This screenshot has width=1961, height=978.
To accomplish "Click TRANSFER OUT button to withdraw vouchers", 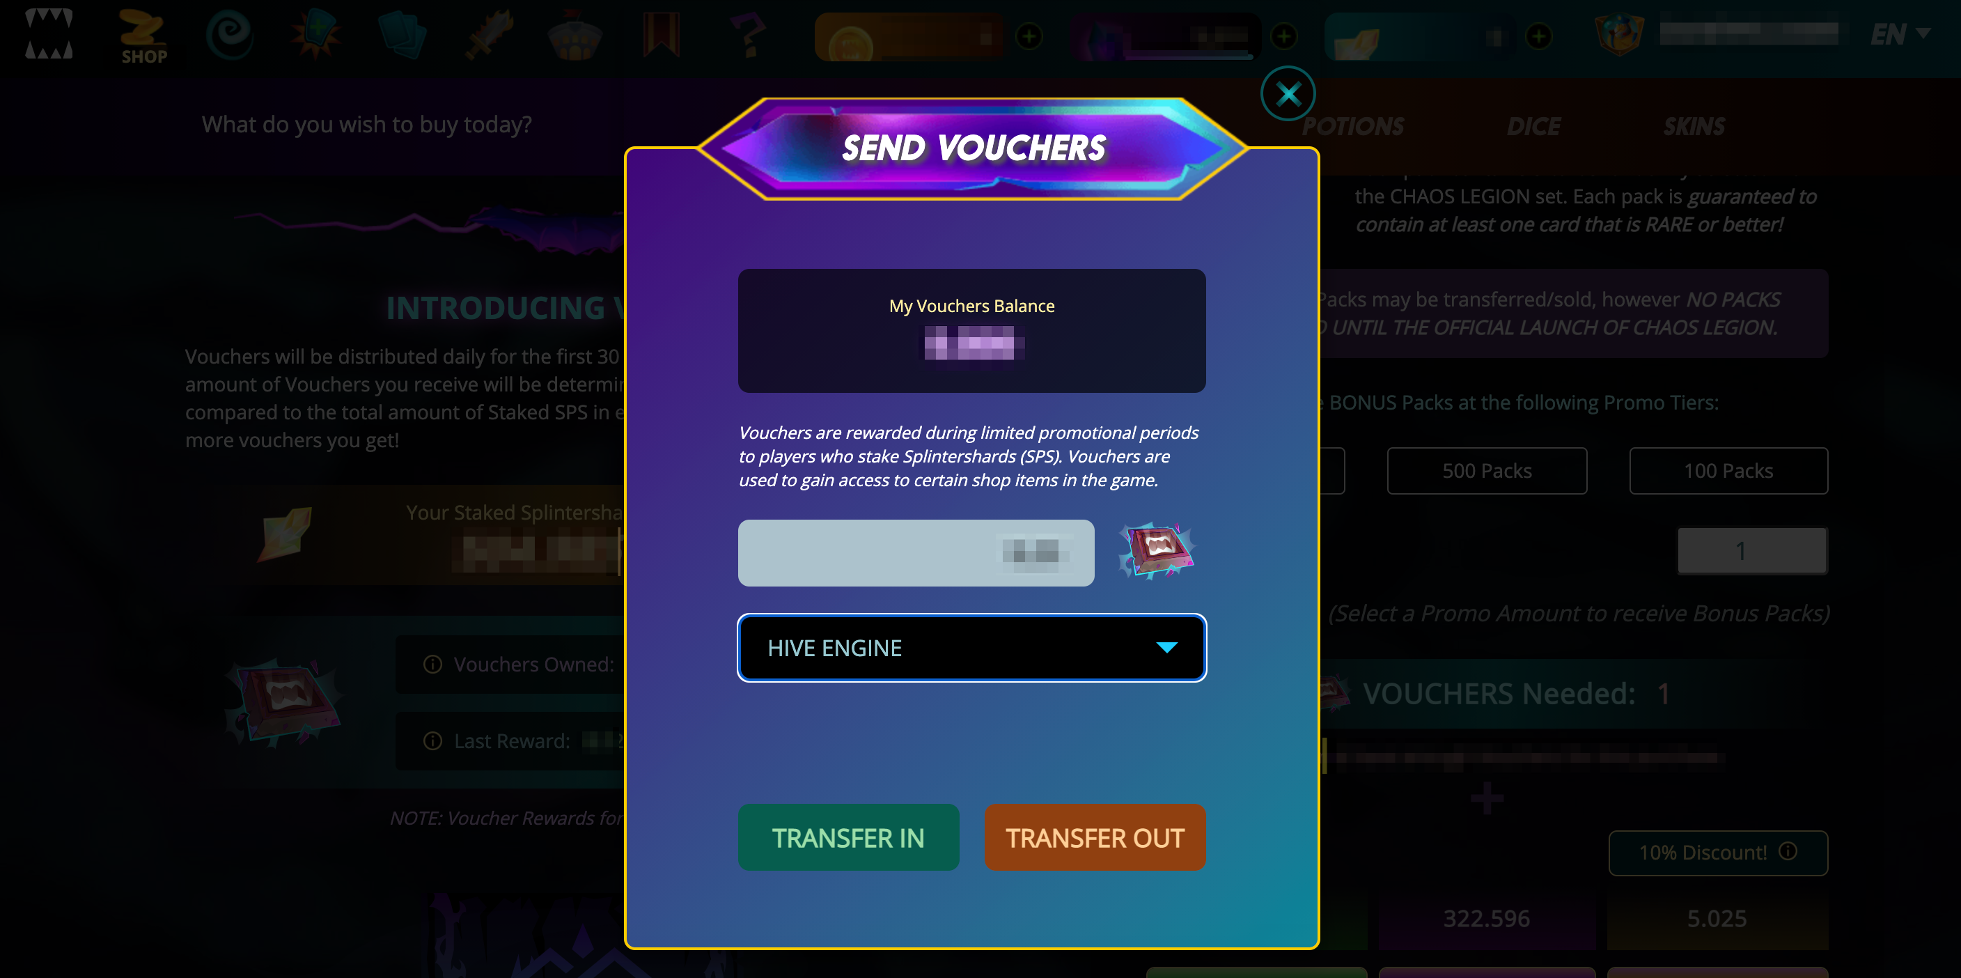I will [1094, 837].
